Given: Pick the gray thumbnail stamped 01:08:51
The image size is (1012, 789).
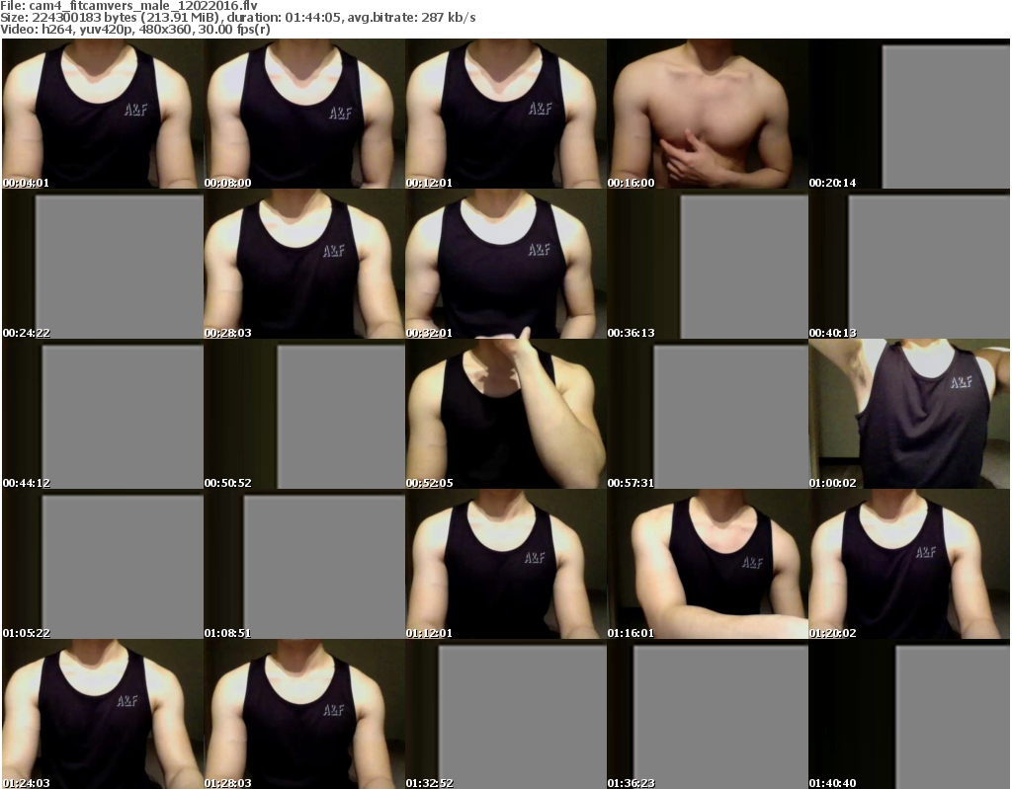Looking at the screenshot, I should tap(304, 564).
